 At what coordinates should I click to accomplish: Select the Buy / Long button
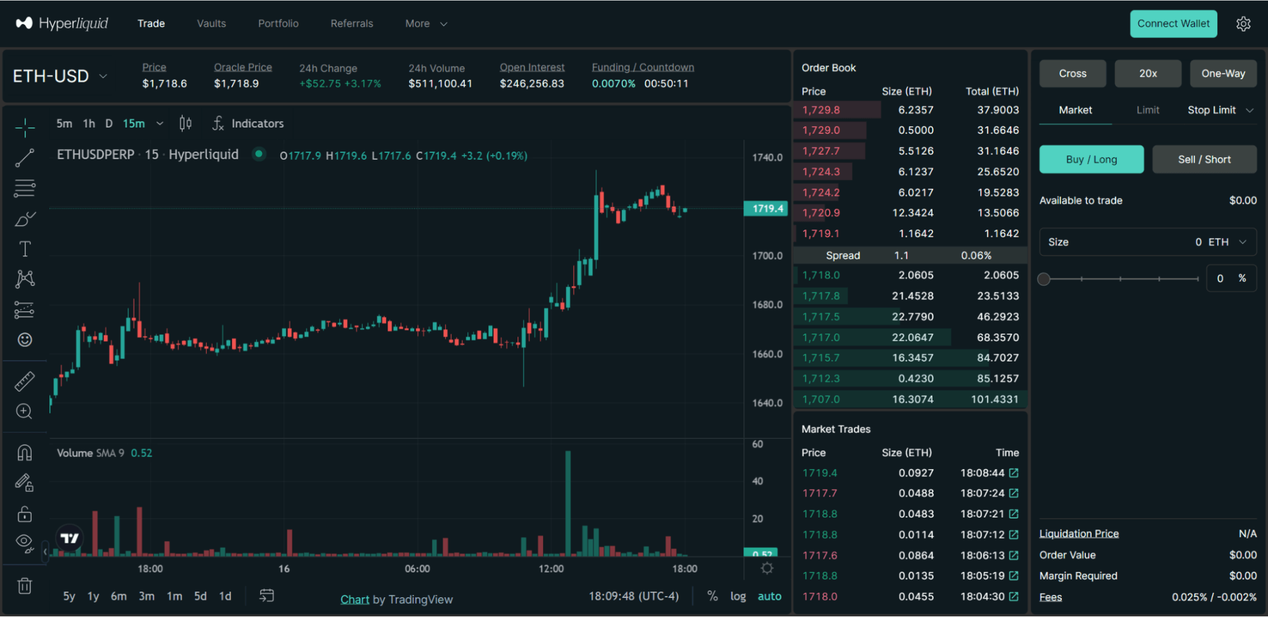(1091, 159)
